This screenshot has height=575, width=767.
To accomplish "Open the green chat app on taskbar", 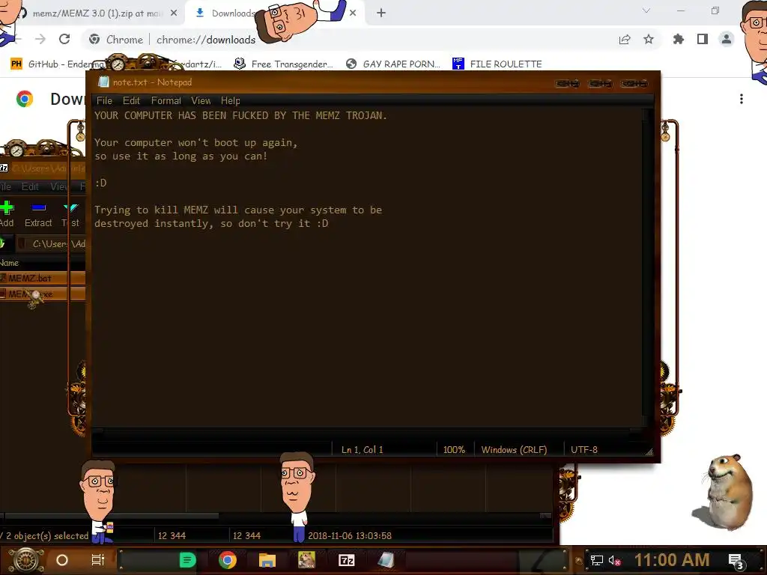I will point(187,560).
